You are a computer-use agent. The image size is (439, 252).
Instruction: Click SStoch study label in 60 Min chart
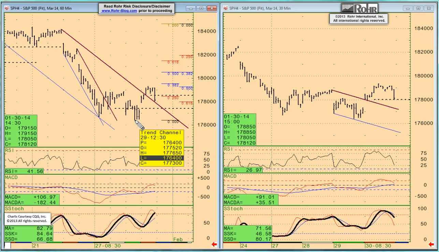click(x=14, y=208)
